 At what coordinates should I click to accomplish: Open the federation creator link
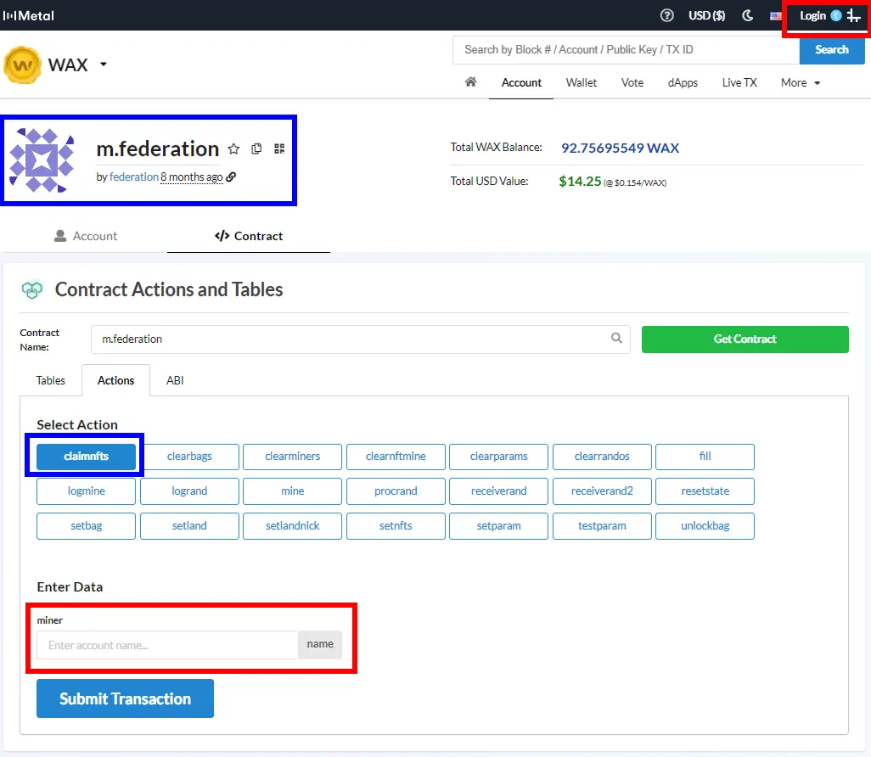pos(134,177)
